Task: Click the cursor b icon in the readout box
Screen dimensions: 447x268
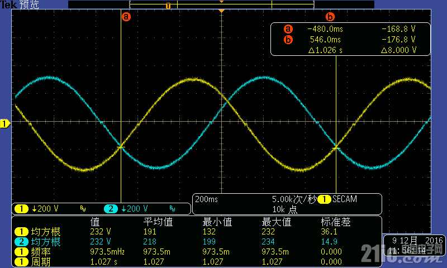Action: click(x=288, y=40)
